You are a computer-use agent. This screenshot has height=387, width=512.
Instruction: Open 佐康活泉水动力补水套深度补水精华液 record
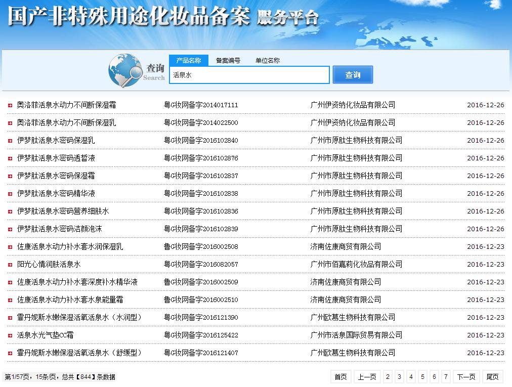[x=77, y=282]
